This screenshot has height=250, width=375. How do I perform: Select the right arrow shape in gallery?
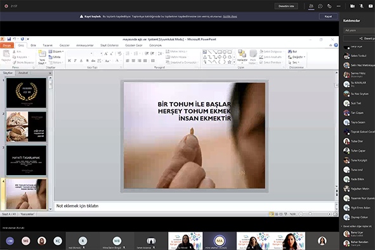[x=220, y=57]
